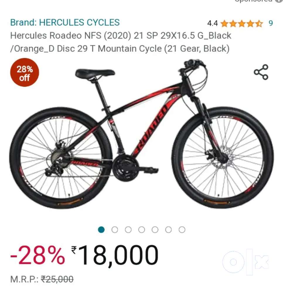The height and width of the screenshot is (292, 283).
Task: Open the 9 reviews count
Action: (271, 23)
